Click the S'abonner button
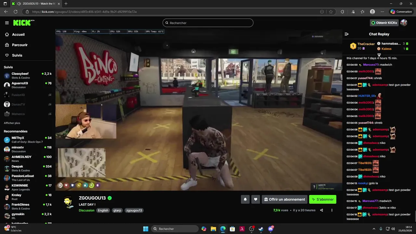The height and width of the screenshot is (234, 416). [x=323, y=199]
